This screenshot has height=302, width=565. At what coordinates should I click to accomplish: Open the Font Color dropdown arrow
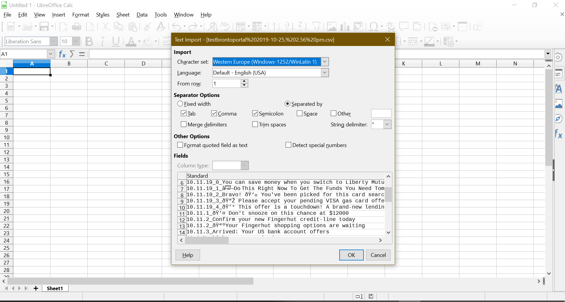(x=139, y=42)
